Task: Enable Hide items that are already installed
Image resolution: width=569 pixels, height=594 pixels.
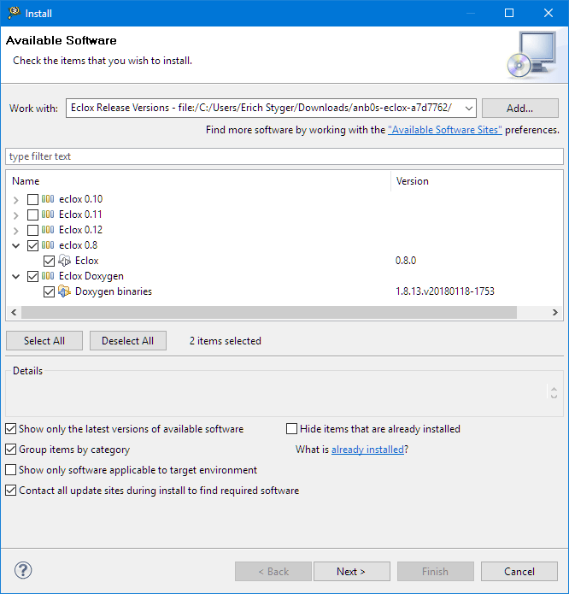Action: (291, 429)
